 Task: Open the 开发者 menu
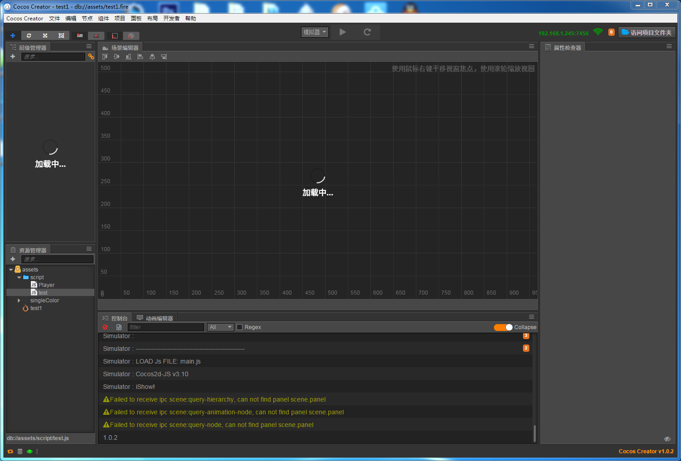[172, 19]
